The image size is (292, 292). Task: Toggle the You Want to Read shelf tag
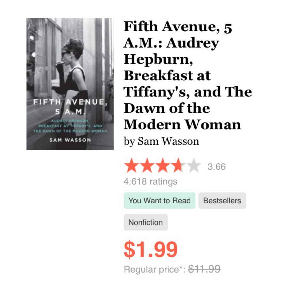point(160,201)
